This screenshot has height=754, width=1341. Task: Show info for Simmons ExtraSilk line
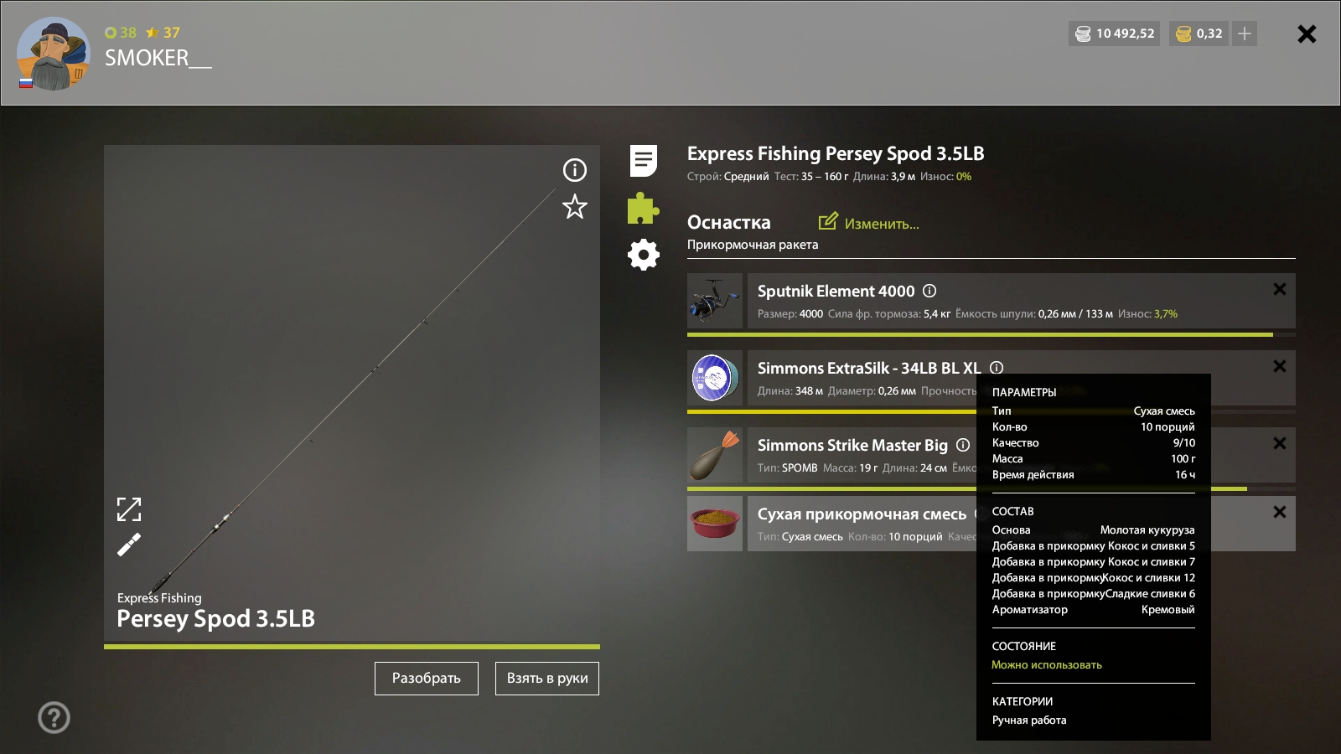coord(997,368)
